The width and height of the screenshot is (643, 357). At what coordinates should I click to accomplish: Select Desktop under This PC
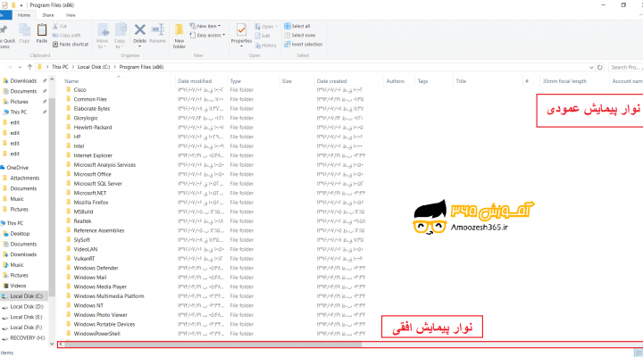tap(20, 233)
